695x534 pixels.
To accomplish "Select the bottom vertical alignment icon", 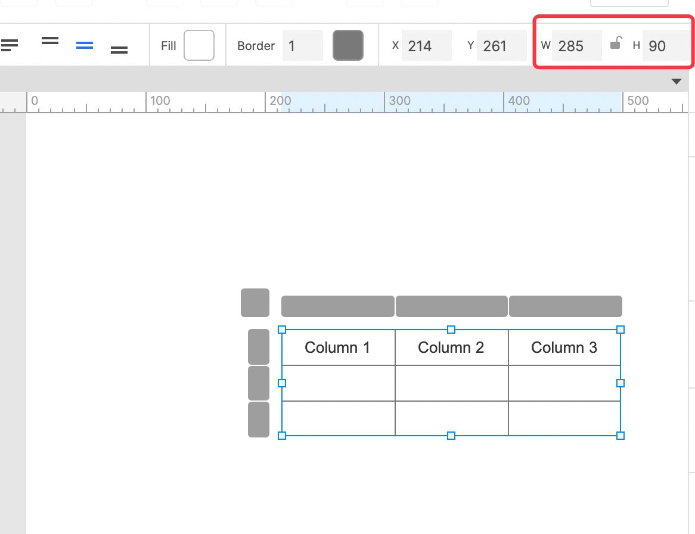I will (x=119, y=50).
